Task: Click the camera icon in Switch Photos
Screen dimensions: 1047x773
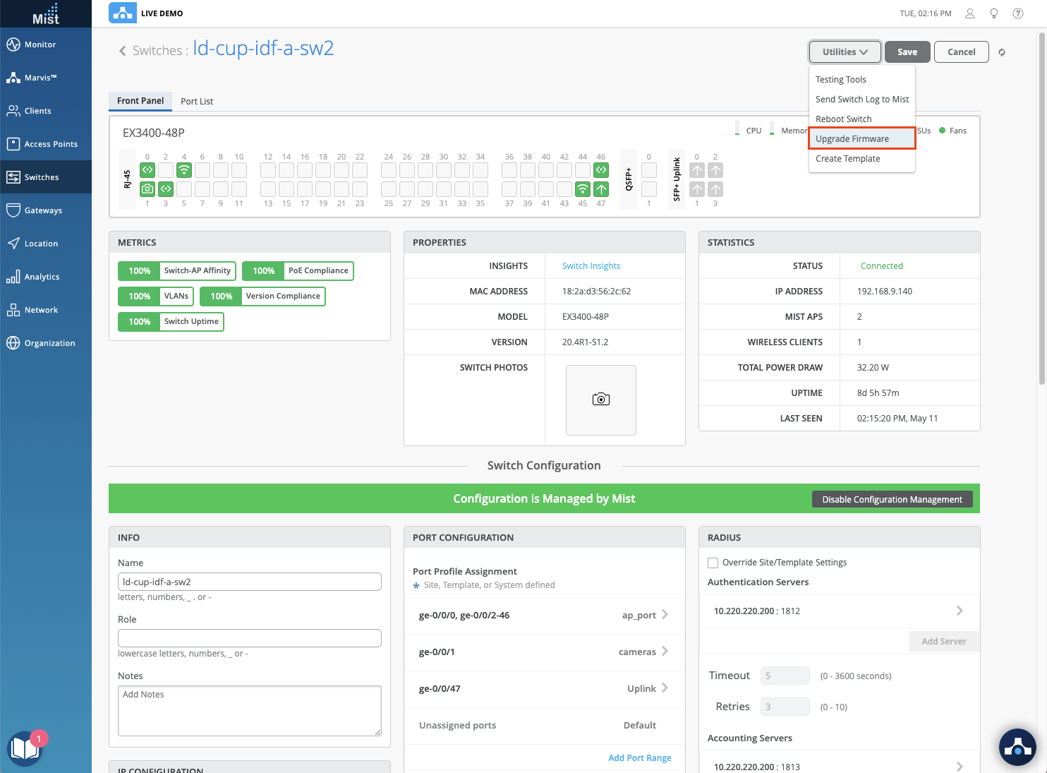Action: tap(600, 400)
